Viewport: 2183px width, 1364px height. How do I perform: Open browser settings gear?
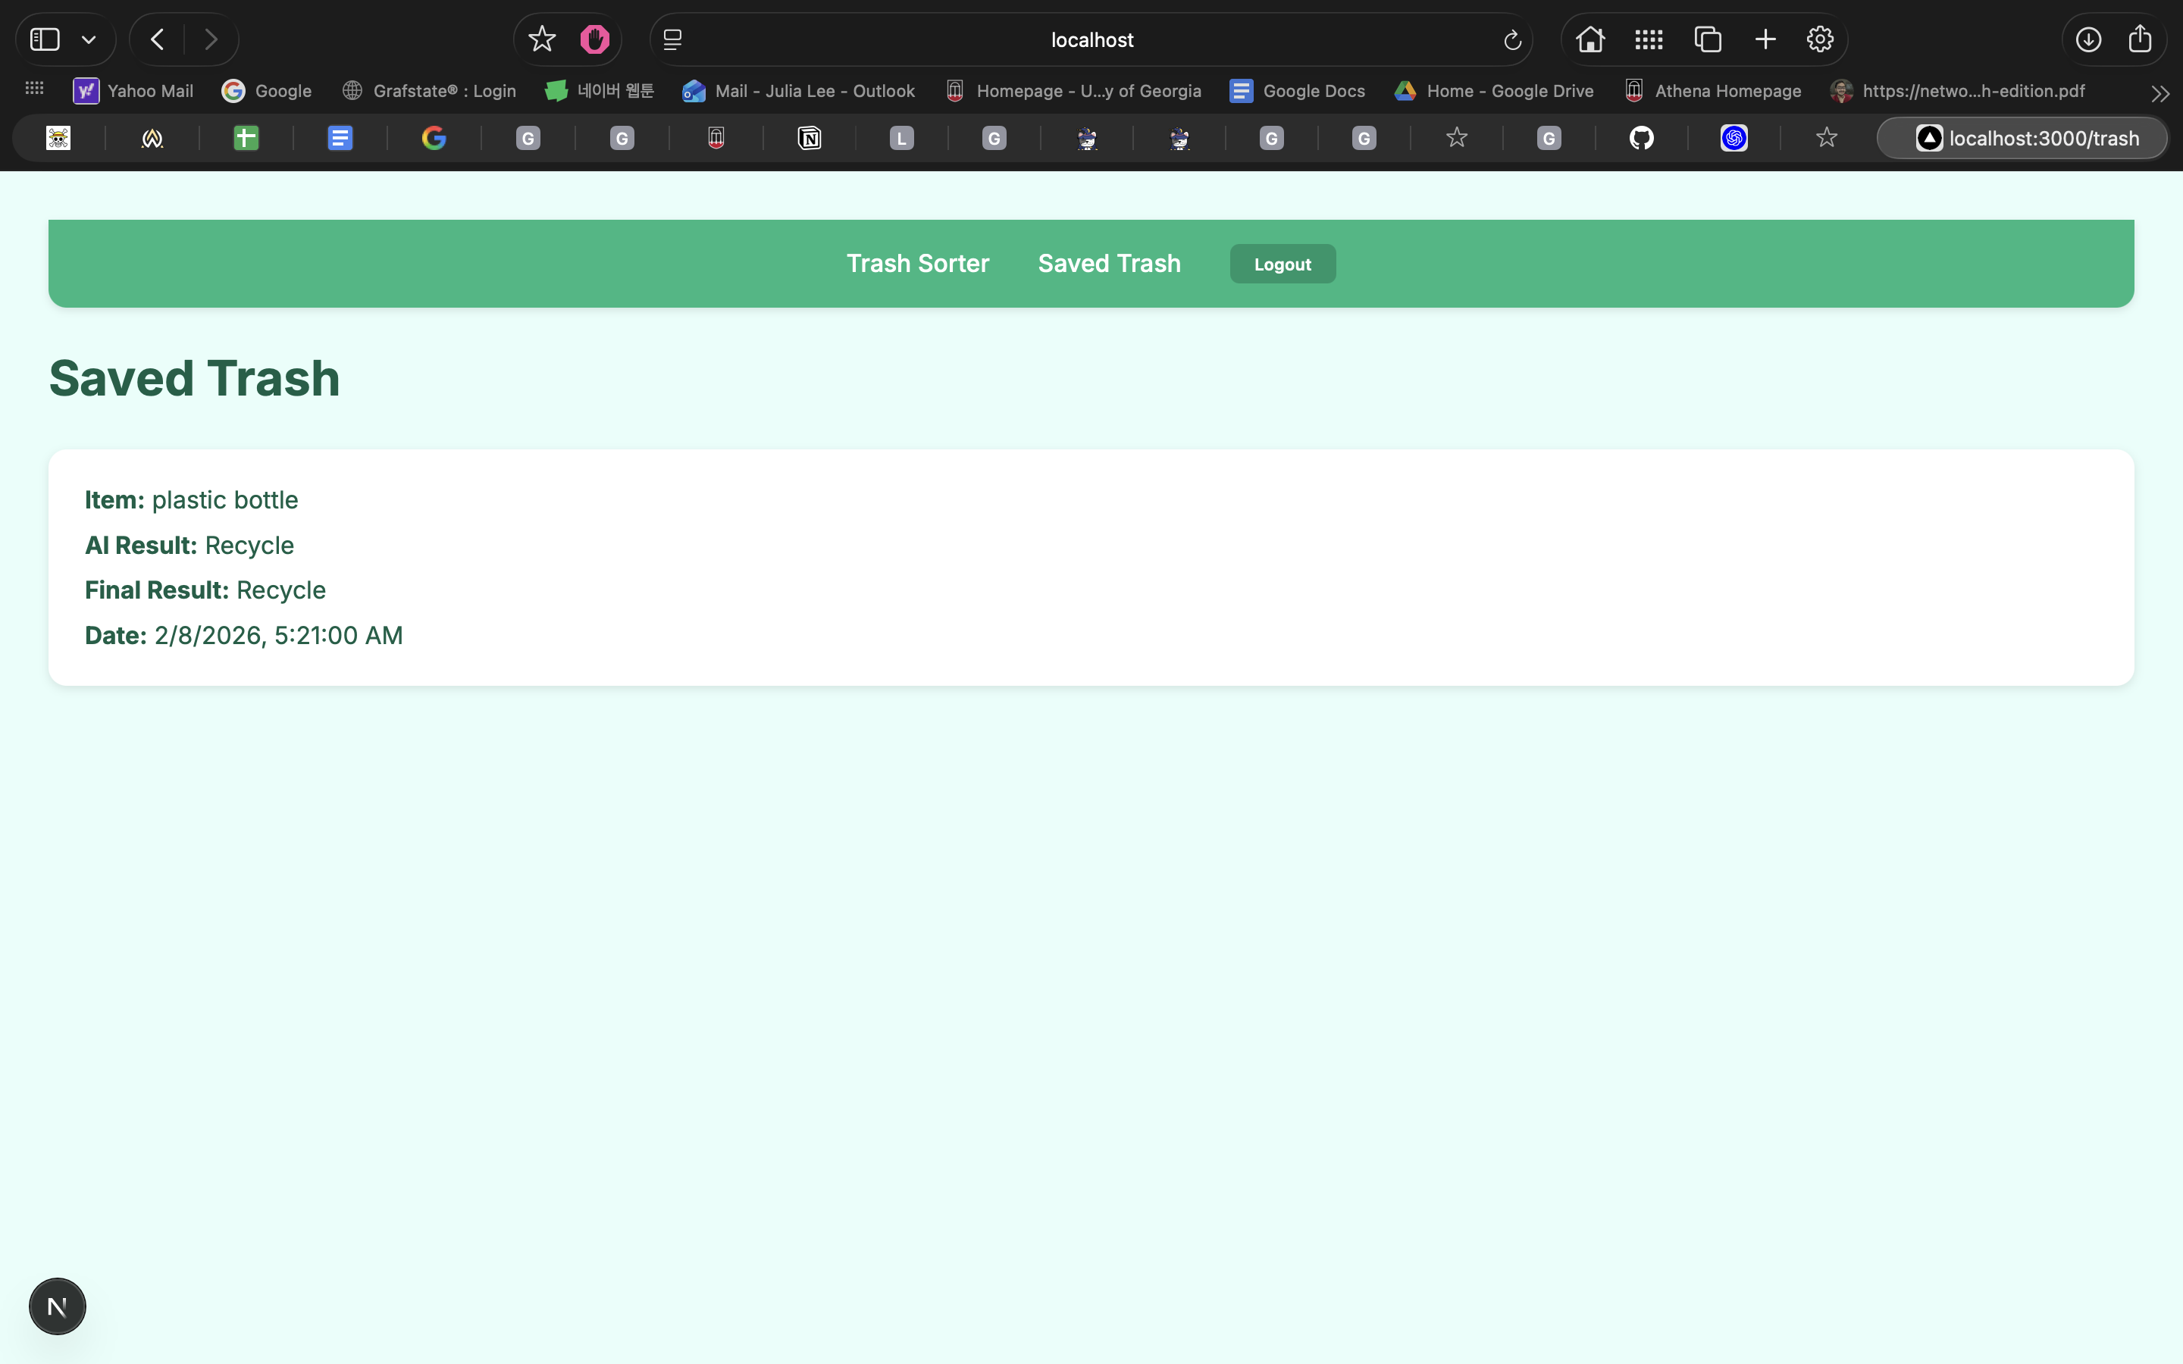(1819, 39)
